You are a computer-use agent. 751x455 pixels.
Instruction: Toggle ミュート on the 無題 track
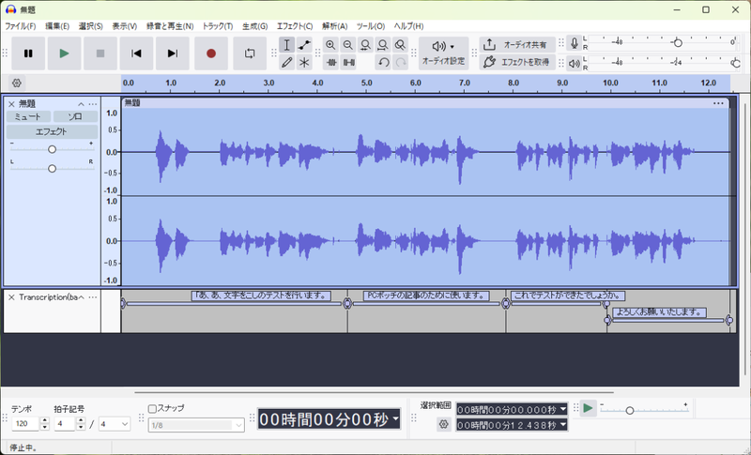28,116
